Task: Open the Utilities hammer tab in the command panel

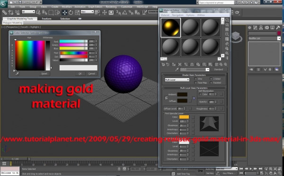Action: click(x=278, y=28)
